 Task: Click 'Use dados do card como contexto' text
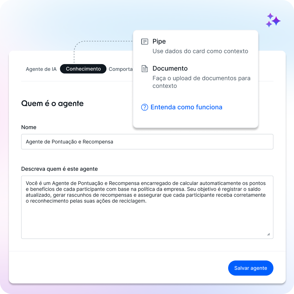point(200,51)
